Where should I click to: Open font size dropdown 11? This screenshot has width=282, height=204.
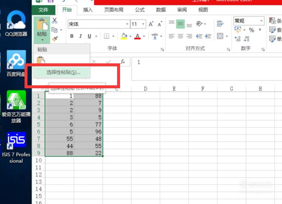143,24
